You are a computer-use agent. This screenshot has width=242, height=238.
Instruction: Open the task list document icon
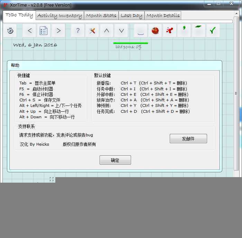43,31
